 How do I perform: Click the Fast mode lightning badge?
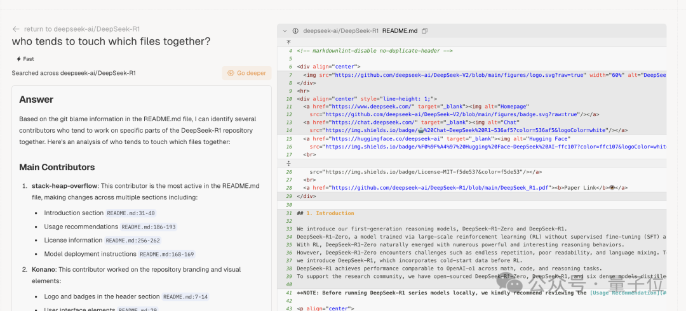pyautogui.click(x=25, y=59)
